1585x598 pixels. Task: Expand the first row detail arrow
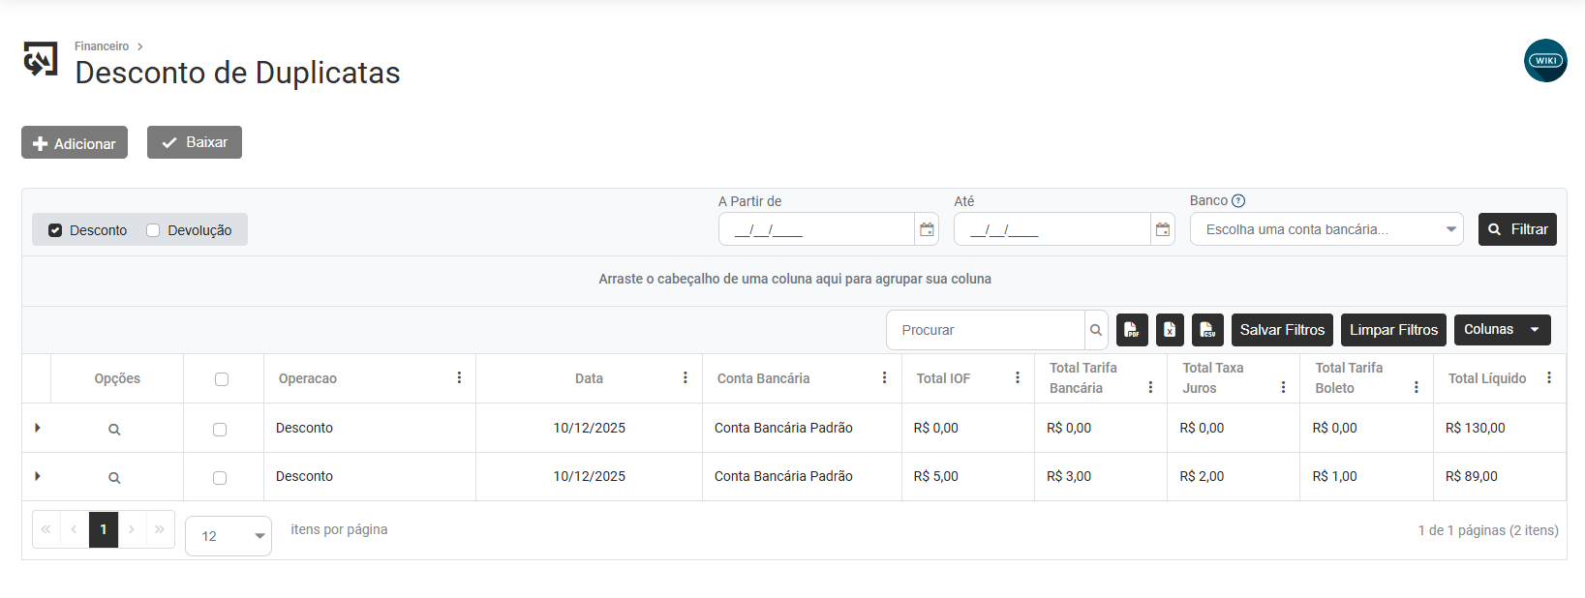(x=38, y=428)
